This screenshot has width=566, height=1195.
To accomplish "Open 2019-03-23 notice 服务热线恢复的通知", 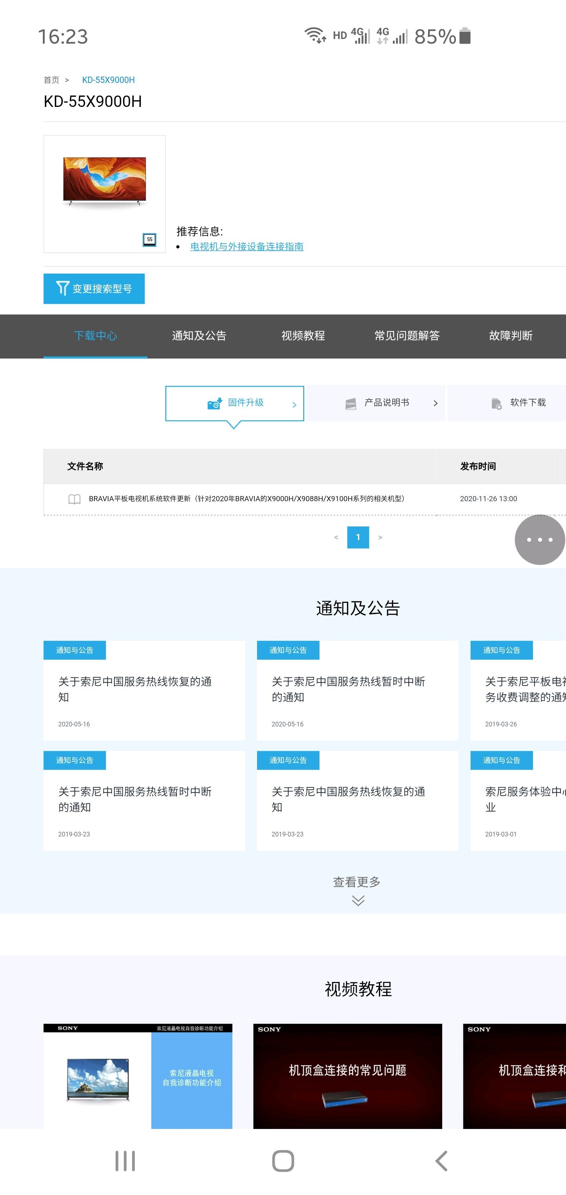I will pyautogui.click(x=358, y=801).
